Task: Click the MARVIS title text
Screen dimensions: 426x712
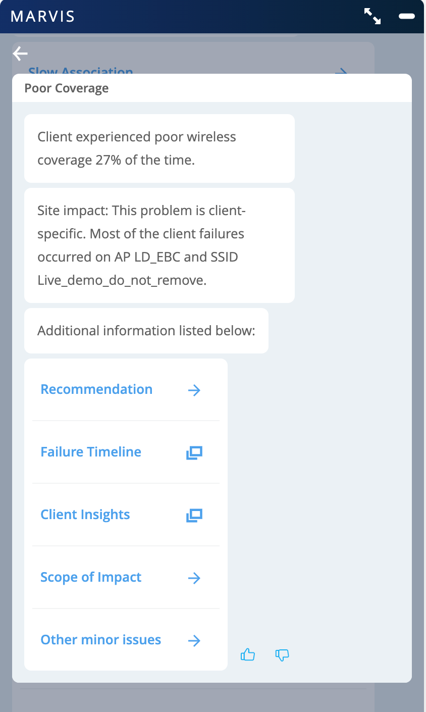Action: pos(43,16)
